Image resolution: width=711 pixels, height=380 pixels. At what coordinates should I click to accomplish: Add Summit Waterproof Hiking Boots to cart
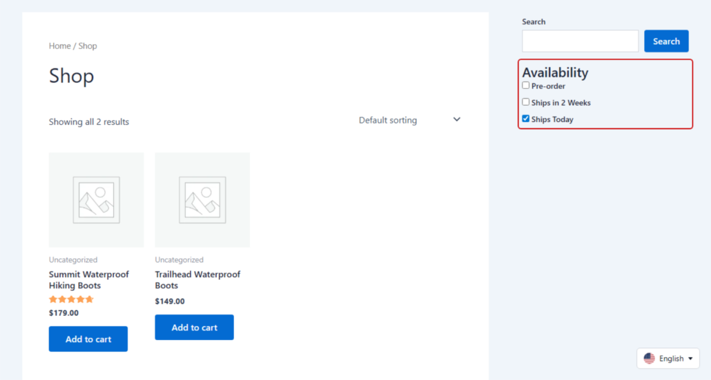(x=88, y=339)
